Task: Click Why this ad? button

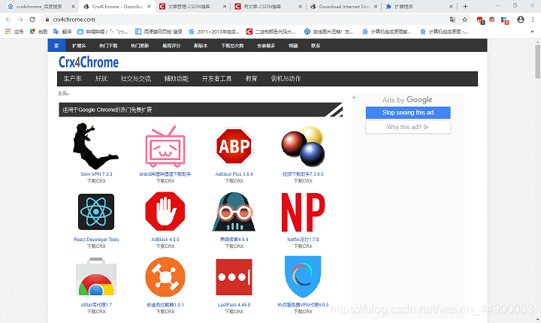Action: [408, 127]
